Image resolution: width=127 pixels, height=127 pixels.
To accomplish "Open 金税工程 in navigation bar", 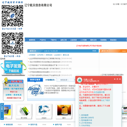I will tap(64, 40).
